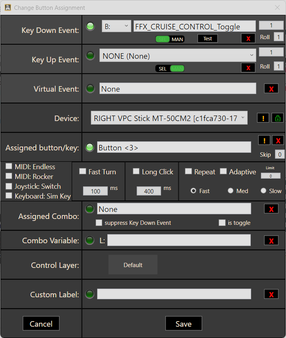Clear the Key Up Event with red X
Viewport: 286px width, 338px height.
click(x=248, y=67)
